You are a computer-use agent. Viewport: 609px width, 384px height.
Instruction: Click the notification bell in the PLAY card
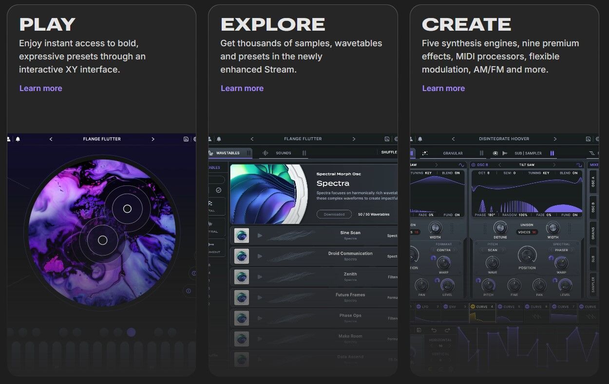18,139
